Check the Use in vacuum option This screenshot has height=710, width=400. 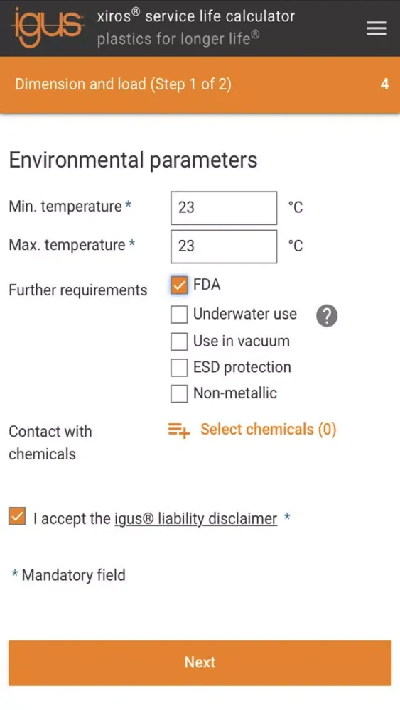pos(179,342)
